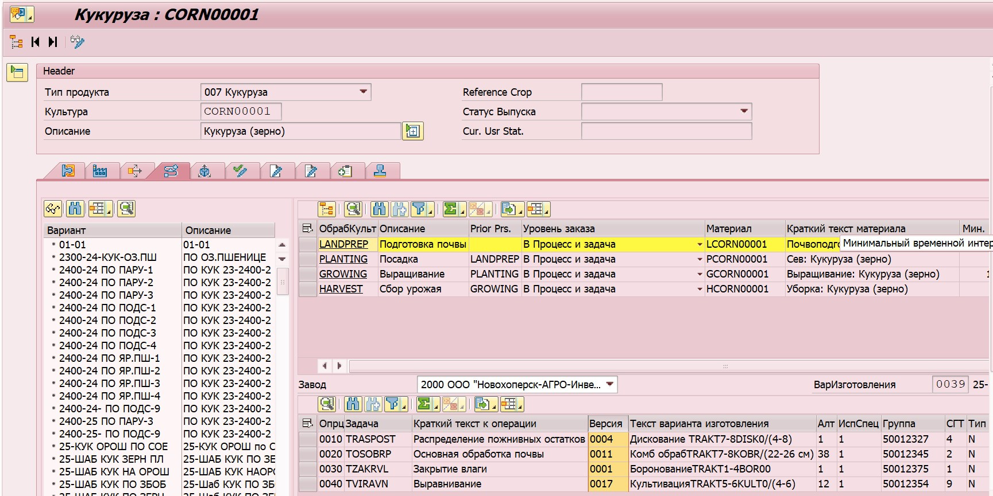Select the active process-route tab
This screenshot has height=496, width=993.
tap(171, 171)
